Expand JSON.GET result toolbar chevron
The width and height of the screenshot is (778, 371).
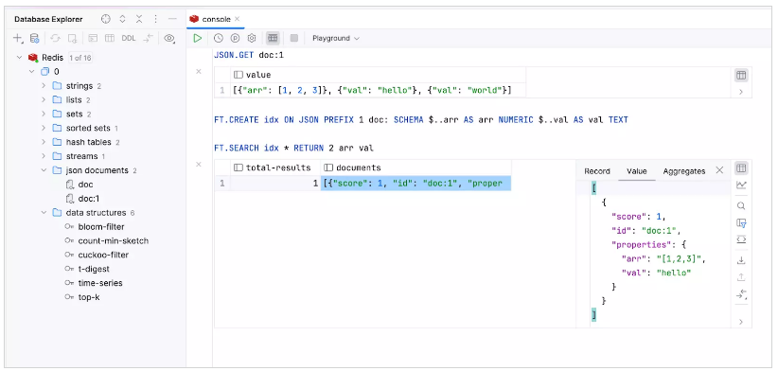pyautogui.click(x=741, y=92)
